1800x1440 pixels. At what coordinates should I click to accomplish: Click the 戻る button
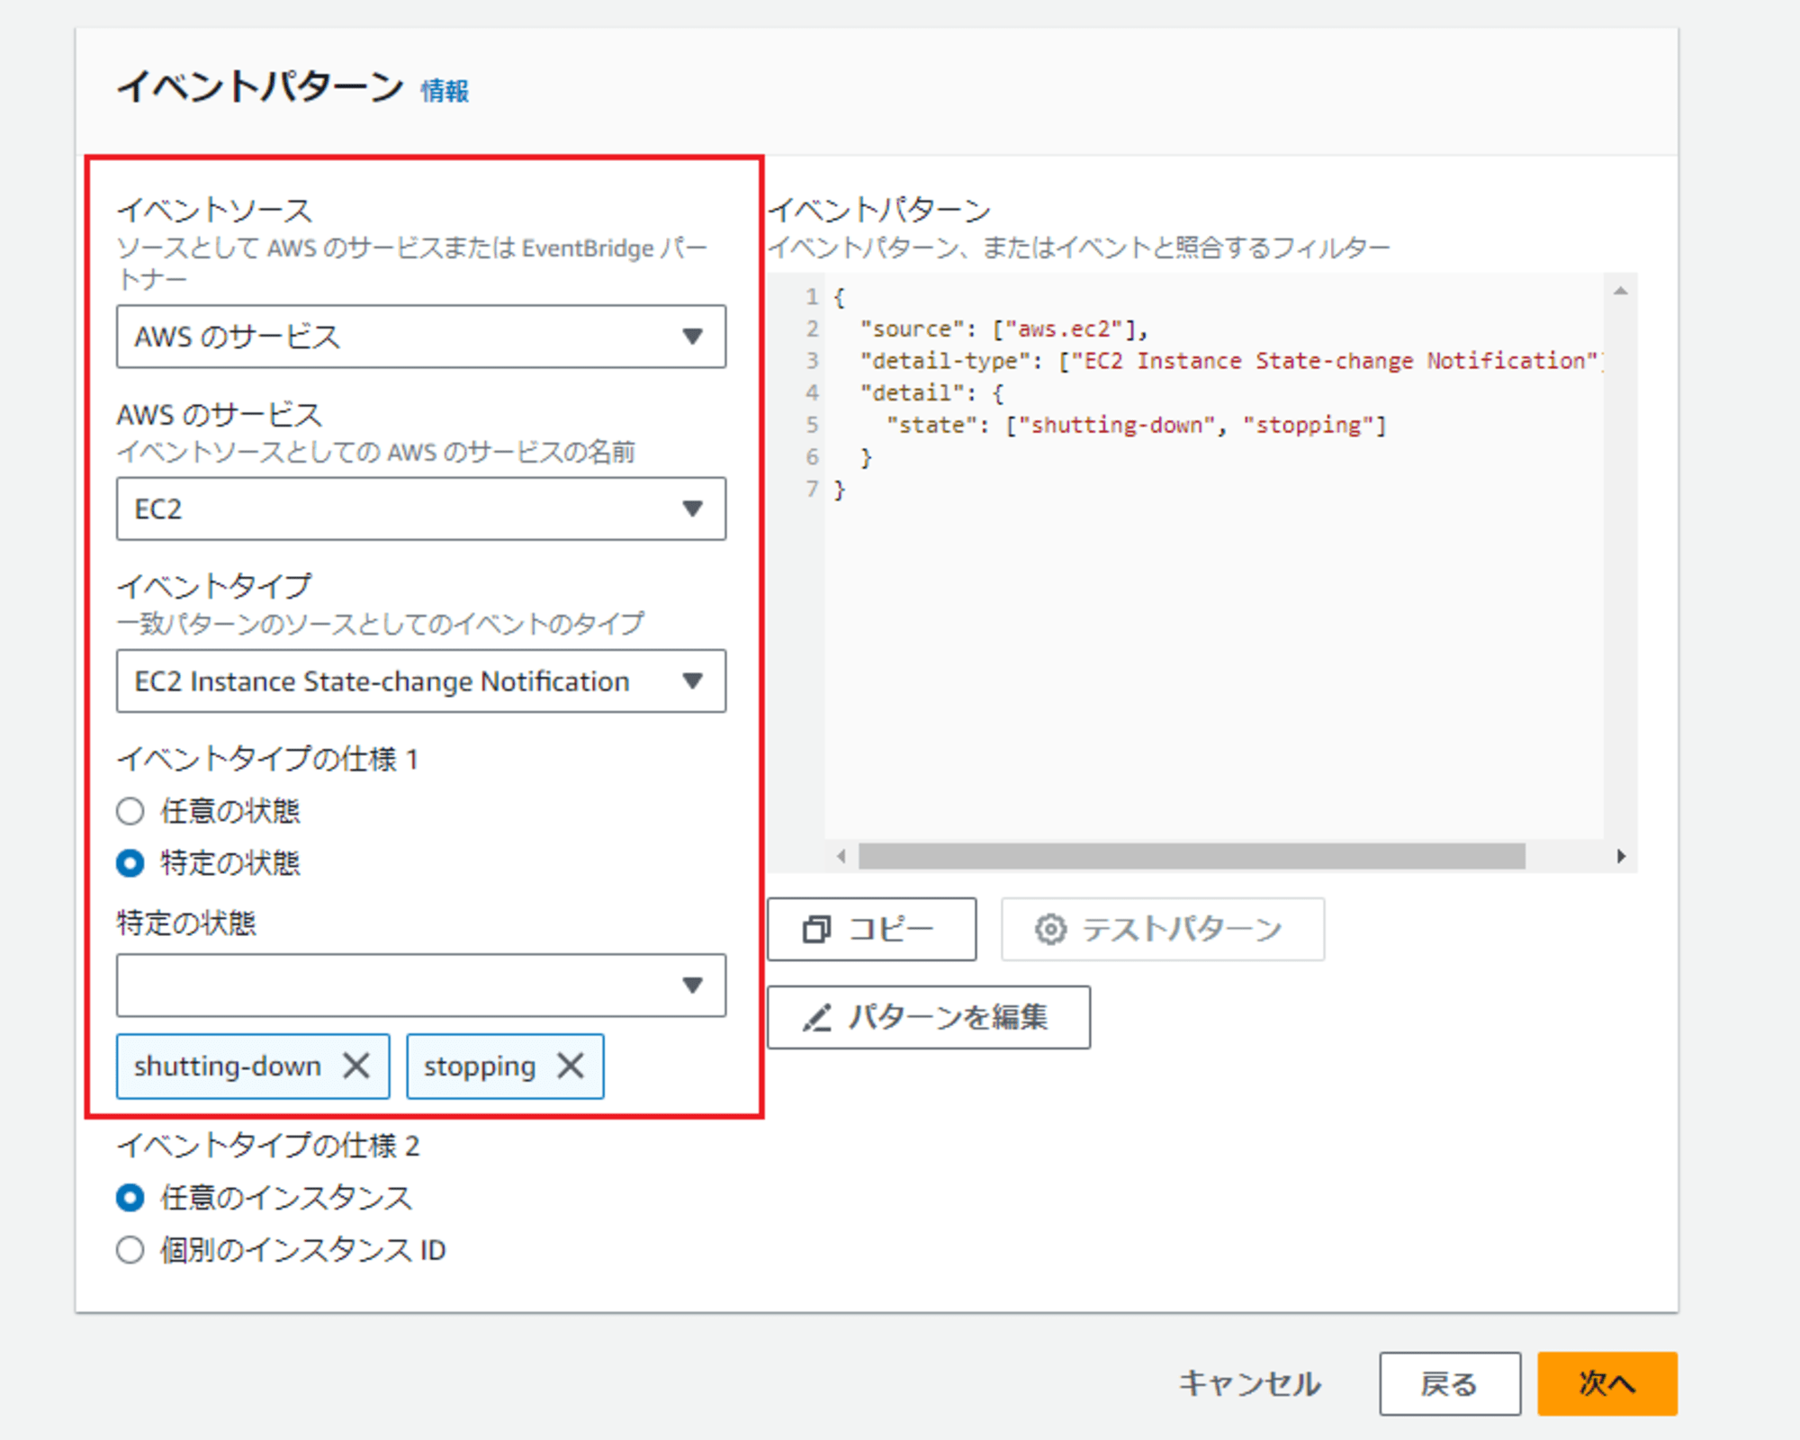tap(1450, 1383)
